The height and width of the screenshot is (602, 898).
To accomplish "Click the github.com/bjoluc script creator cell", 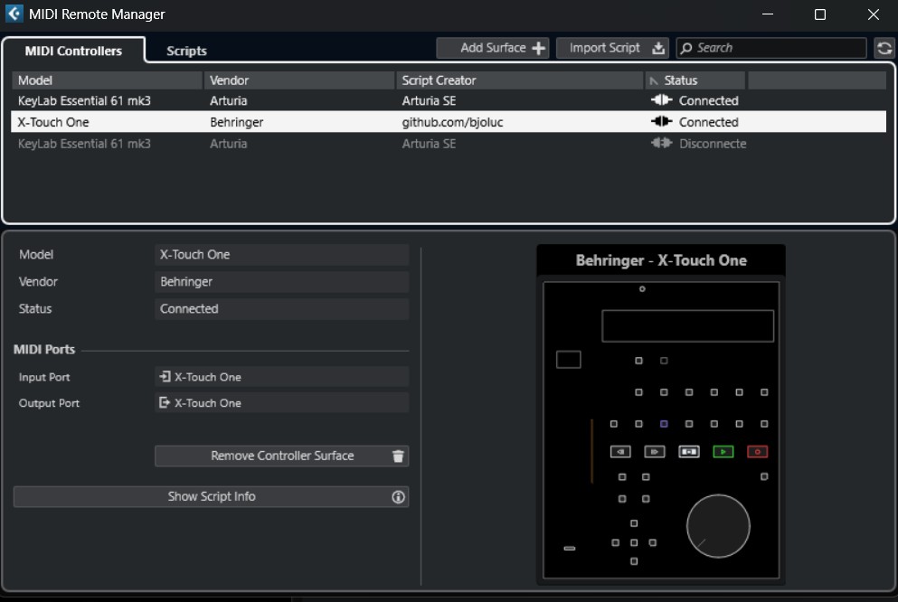I will pyautogui.click(x=452, y=122).
